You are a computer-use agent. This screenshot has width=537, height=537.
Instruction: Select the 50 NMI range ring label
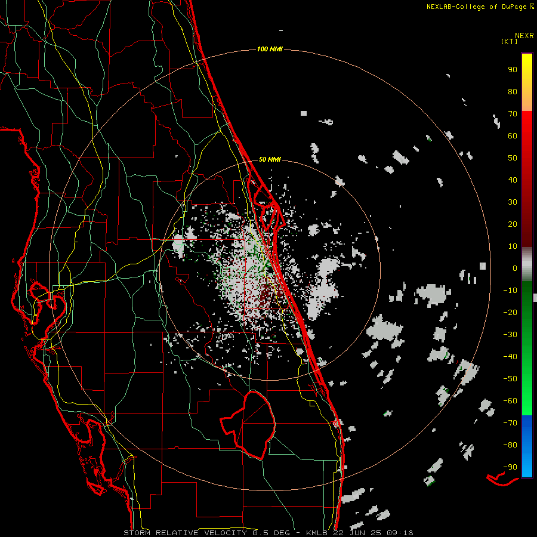(270, 159)
